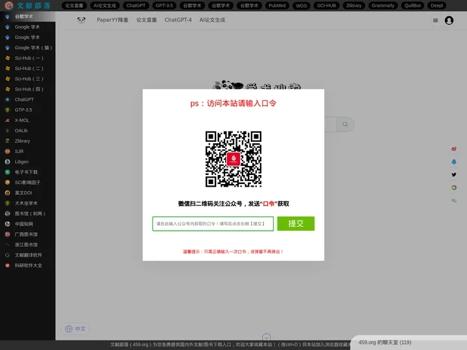
Task: Click the OALib sidebar icon
Action: (x=7, y=131)
